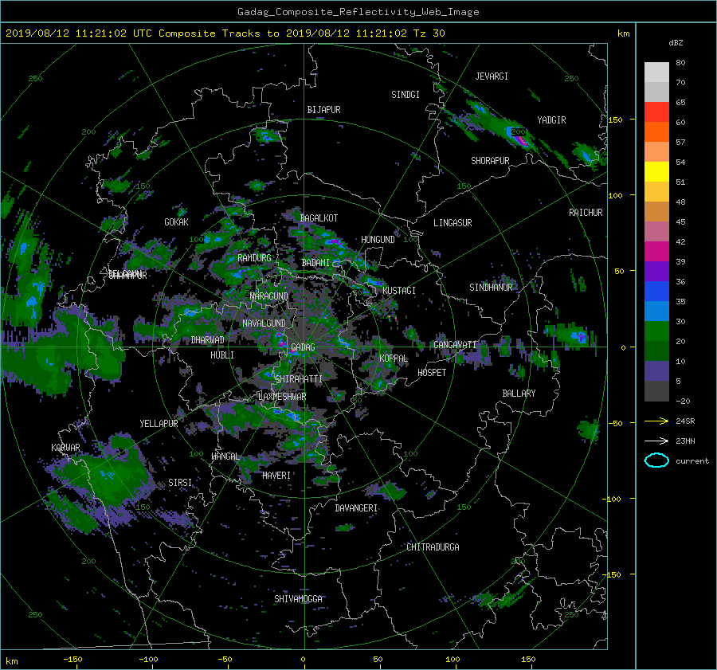Click the SHORAPUR city label
717x670 pixels.
click(490, 161)
